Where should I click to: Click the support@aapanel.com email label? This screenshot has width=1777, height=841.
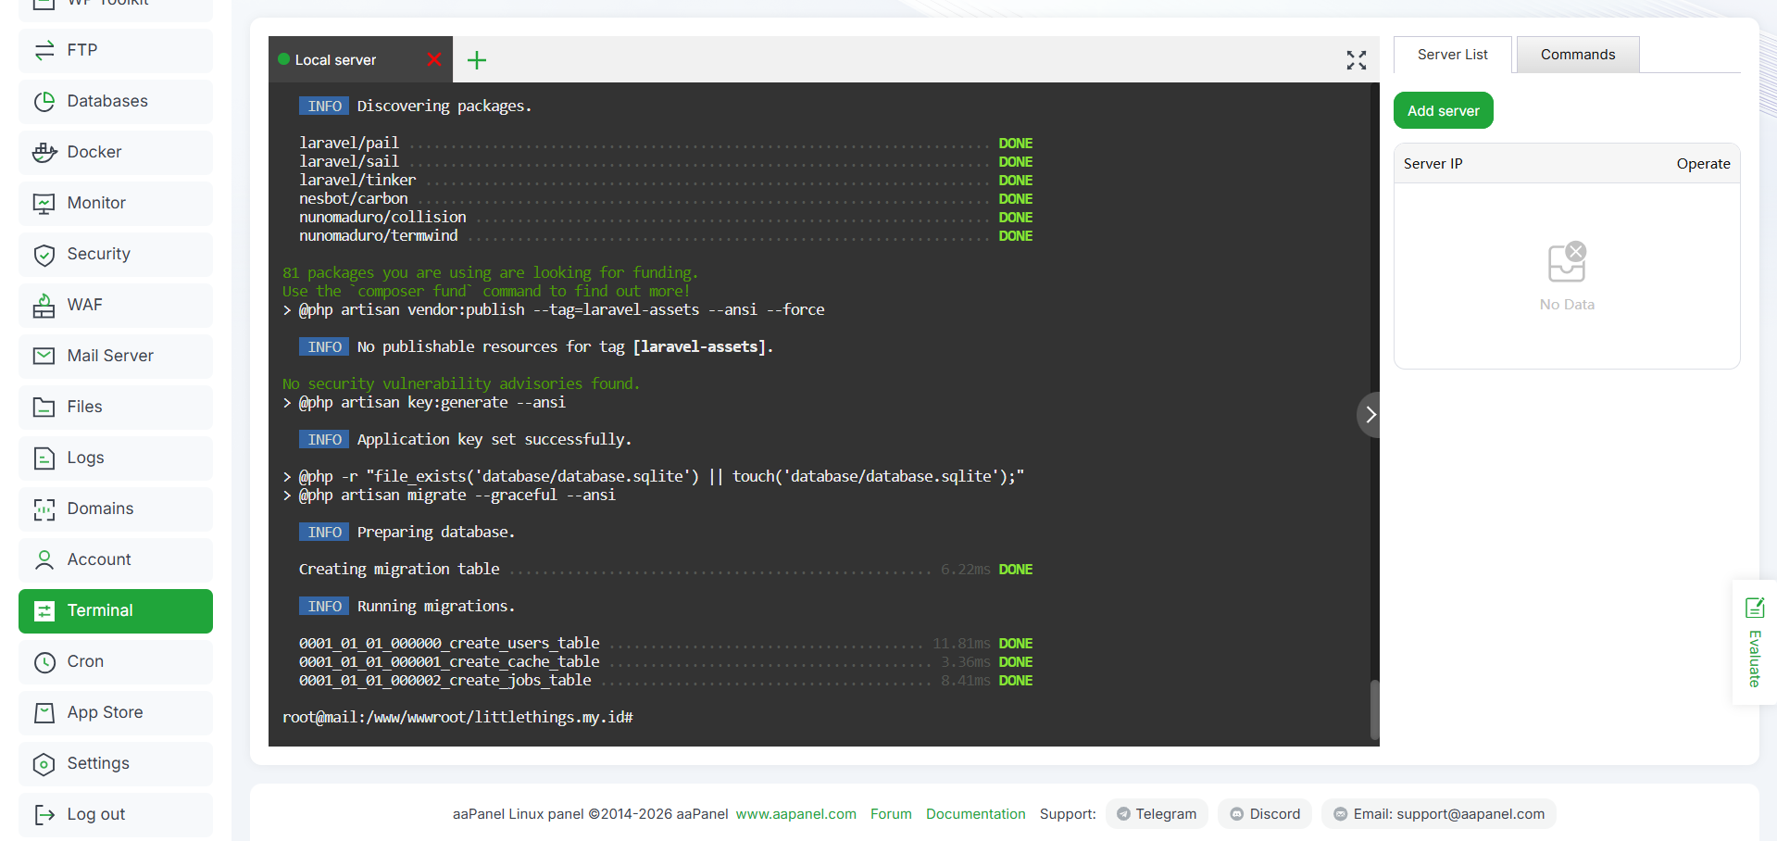1448,814
